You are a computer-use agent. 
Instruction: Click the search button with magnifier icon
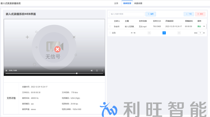pyautogui.click(x=151, y=14)
